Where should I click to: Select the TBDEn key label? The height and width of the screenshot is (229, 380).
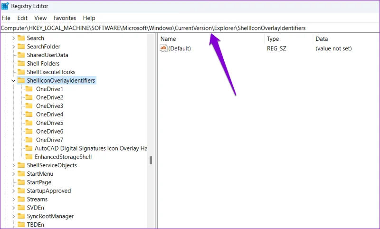click(x=35, y=225)
